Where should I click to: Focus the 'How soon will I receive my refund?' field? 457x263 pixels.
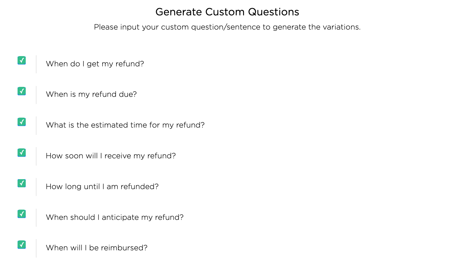[110, 156]
